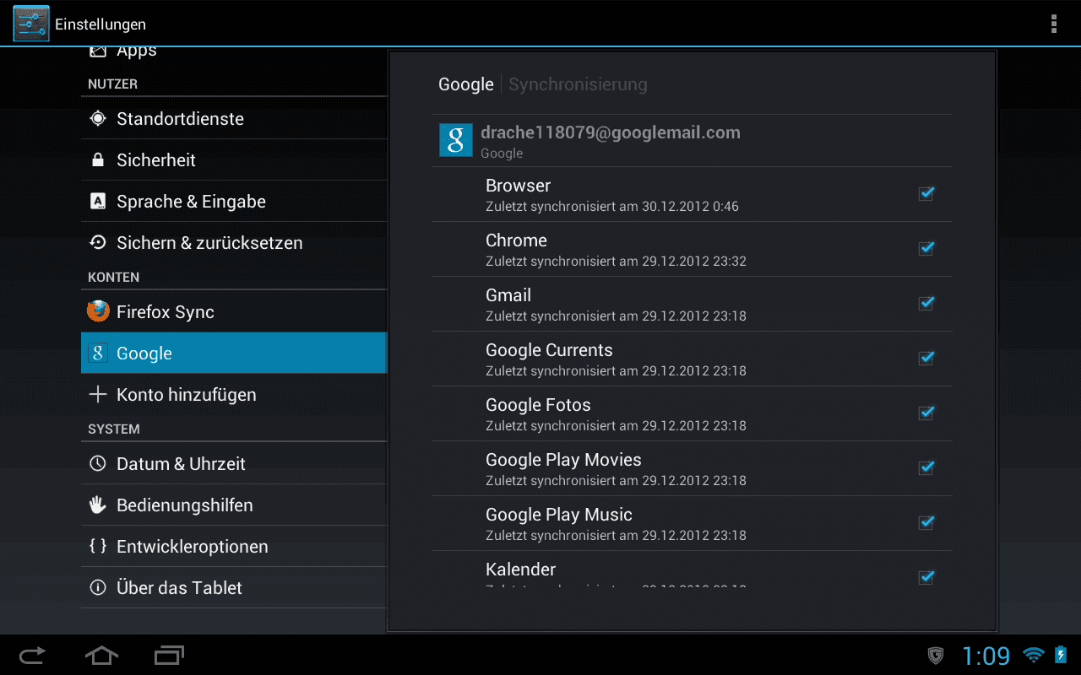Tap the 1:09 clock in status bar
This screenshot has height=675, width=1081.
pyautogui.click(x=986, y=656)
